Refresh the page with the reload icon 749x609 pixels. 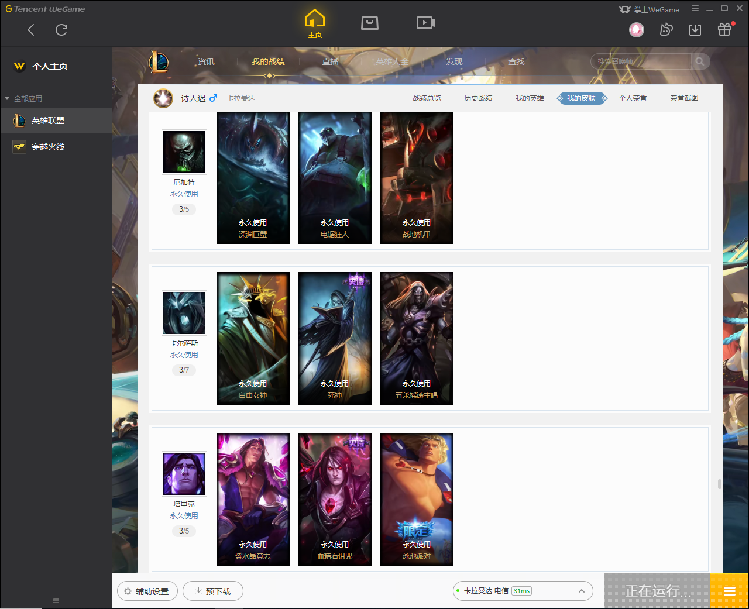[61, 30]
